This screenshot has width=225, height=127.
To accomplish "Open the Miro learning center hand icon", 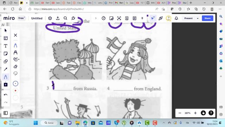I will coord(203,113).
